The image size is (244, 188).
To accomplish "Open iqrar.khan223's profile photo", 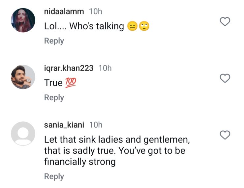I will click(23, 77).
